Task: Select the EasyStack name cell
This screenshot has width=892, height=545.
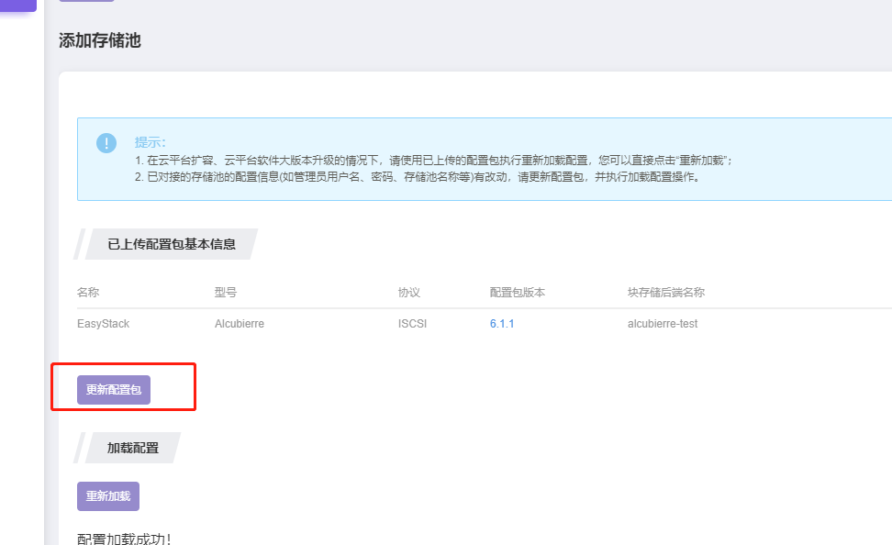Action: coord(103,324)
